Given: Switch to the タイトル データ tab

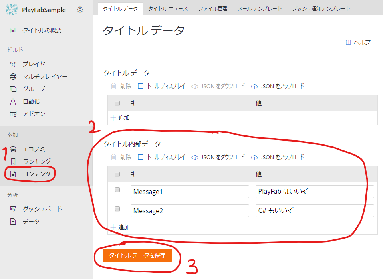Looking at the screenshot, I should pos(120,9).
